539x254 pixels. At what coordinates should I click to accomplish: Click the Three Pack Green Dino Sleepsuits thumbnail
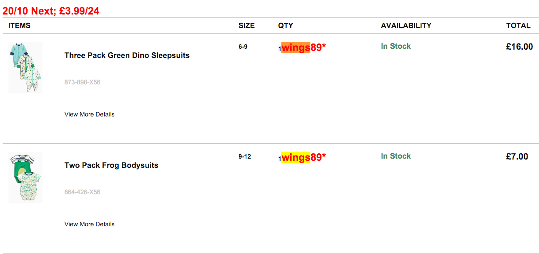pos(25,67)
